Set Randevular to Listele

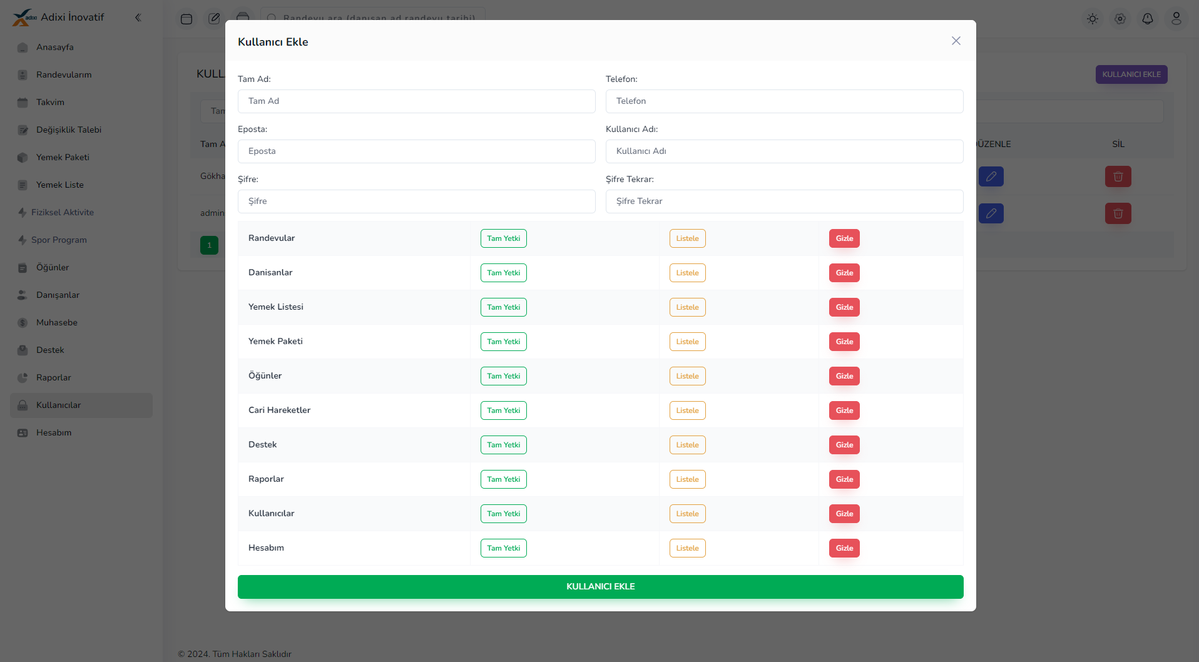pyautogui.click(x=688, y=238)
